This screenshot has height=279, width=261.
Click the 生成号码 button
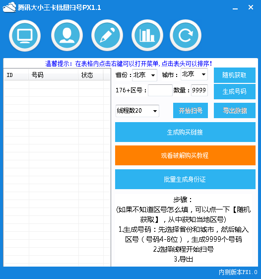[x=235, y=91]
